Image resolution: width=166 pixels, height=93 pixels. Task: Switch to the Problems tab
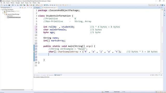pyautogui.click(x=37, y=75)
